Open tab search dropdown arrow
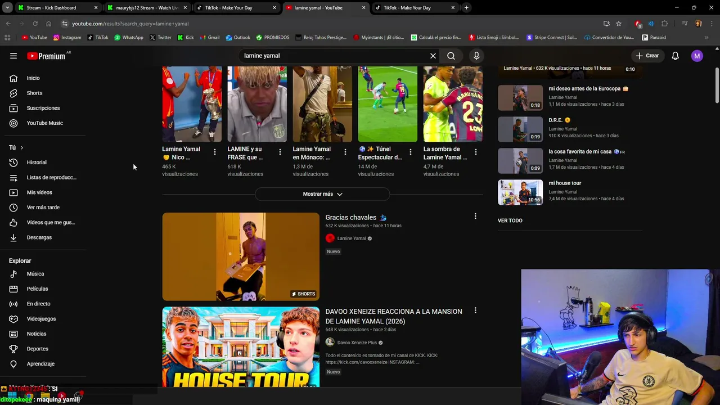 coord(7,8)
